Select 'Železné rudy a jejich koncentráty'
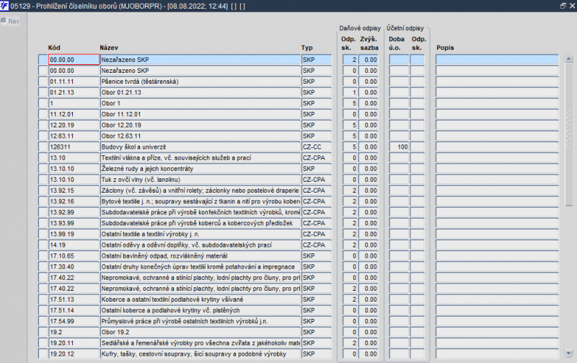Image resolution: width=577 pixels, height=363 pixels. point(201,169)
